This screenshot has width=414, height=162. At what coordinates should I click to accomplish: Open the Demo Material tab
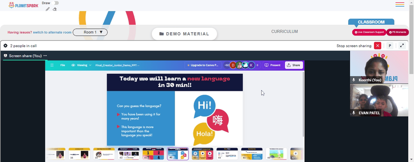coord(184,34)
